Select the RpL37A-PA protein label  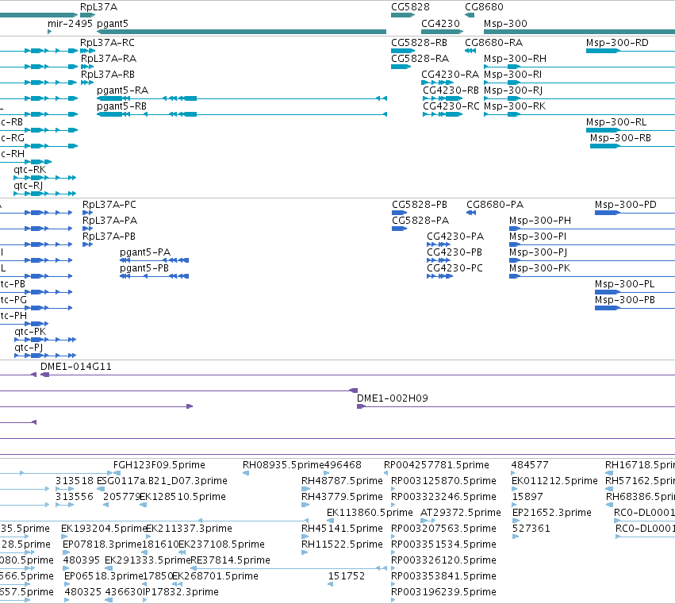tap(109, 221)
